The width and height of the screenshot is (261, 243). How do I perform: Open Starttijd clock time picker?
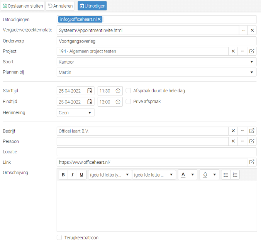point(118,91)
